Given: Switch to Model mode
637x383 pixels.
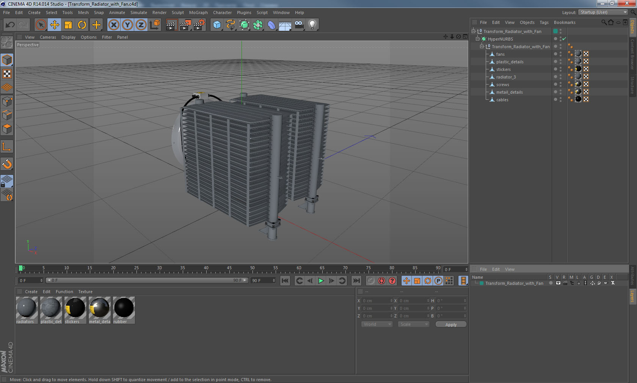Looking at the screenshot, I should point(7,60).
